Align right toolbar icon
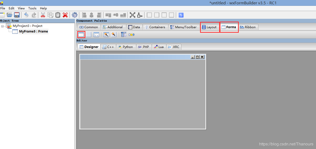This screenshot has width=316, height=149. click(99, 15)
